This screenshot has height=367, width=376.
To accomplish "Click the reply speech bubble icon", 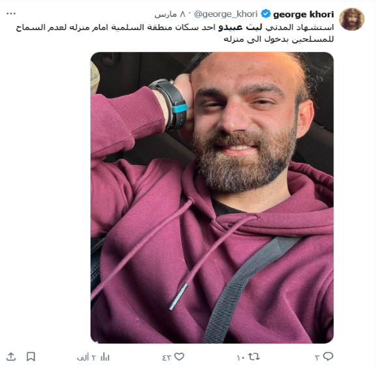I will tap(328, 357).
